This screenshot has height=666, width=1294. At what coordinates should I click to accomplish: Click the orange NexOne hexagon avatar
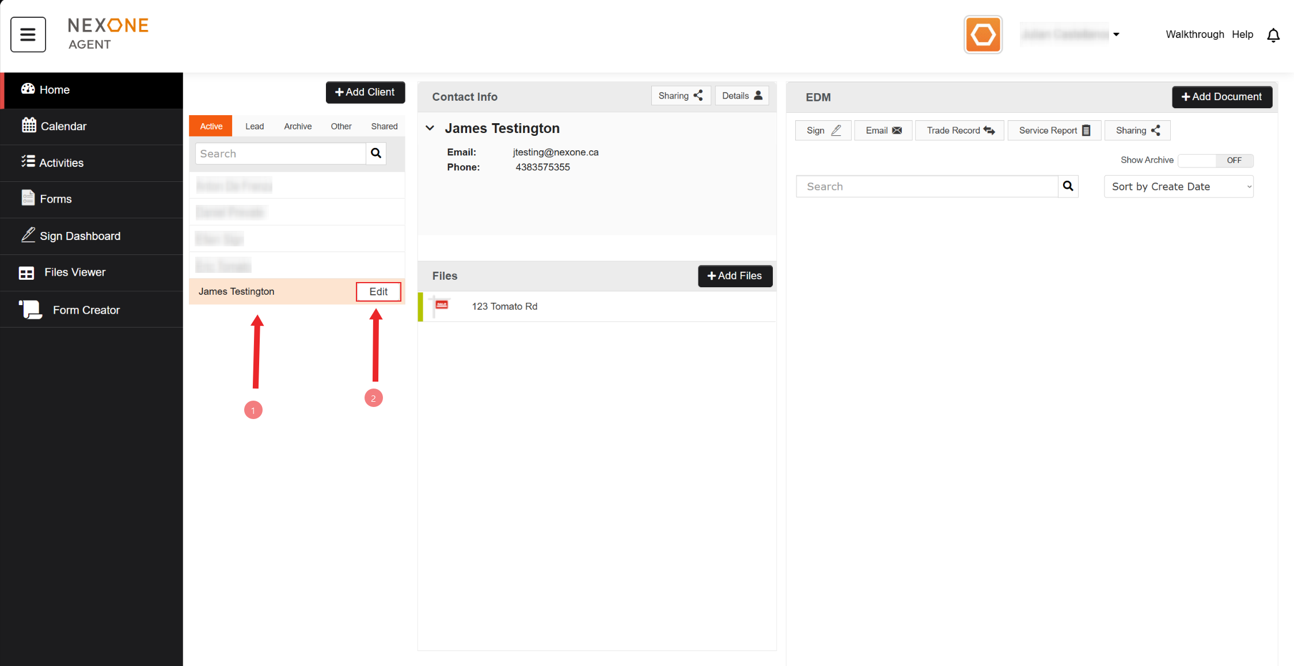(982, 35)
